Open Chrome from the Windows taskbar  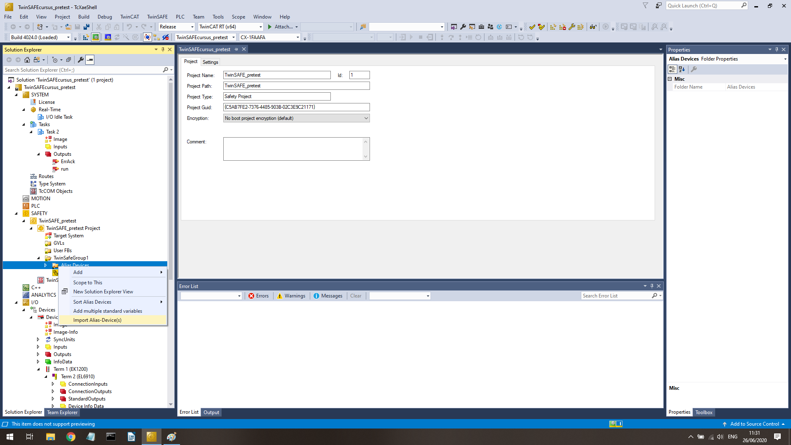[71, 437]
